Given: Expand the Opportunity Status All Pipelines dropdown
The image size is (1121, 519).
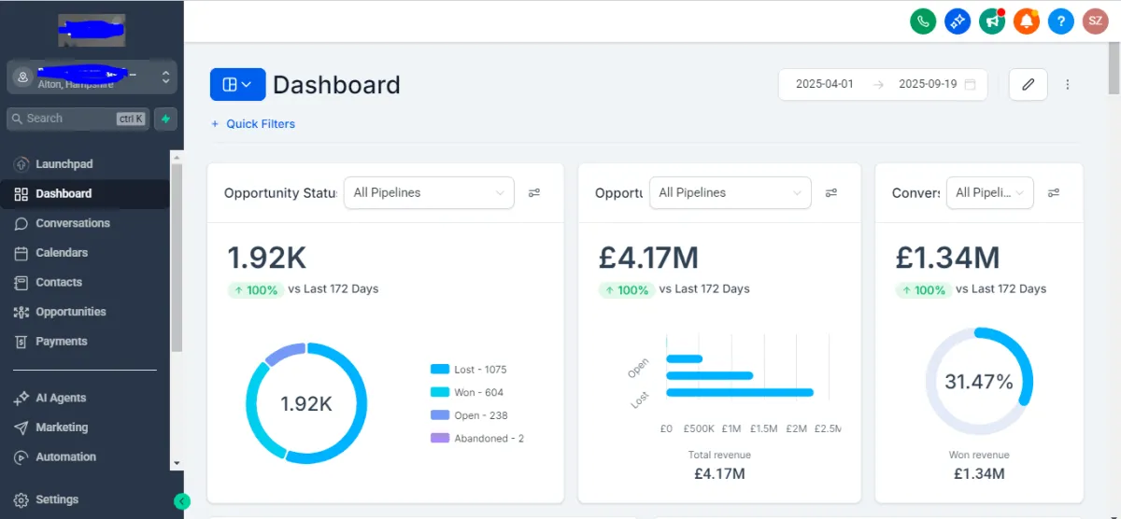Looking at the screenshot, I should point(429,192).
